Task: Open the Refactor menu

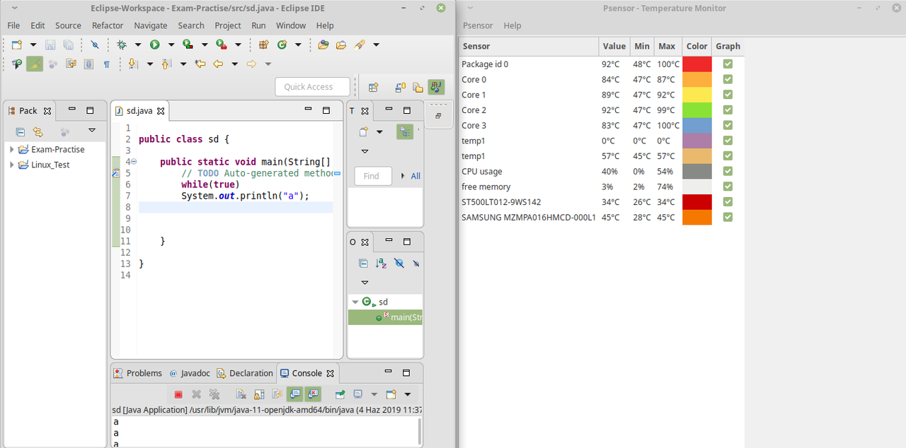Action: pyautogui.click(x=108, y=25)
